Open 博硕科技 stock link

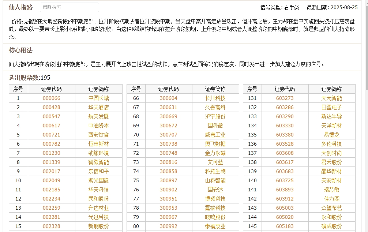215,199
